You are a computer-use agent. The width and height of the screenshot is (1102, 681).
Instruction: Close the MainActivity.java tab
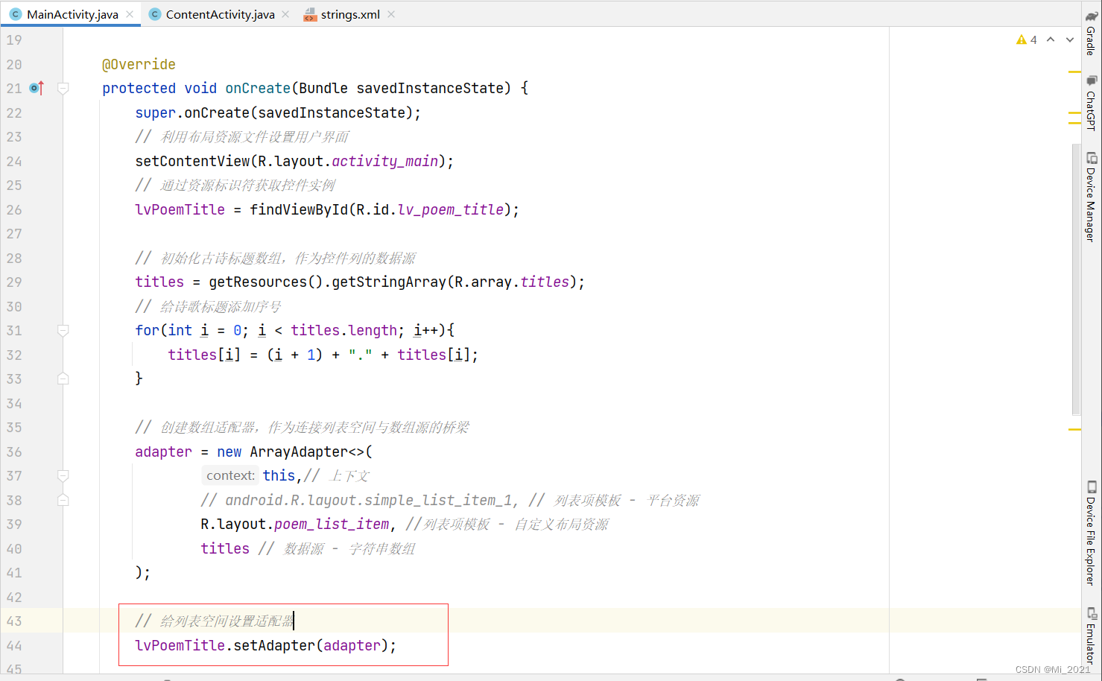[x=130, y=14]
